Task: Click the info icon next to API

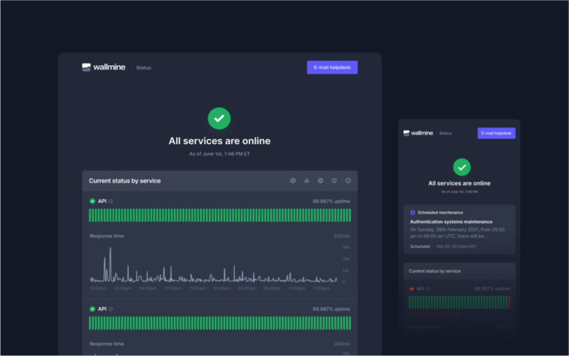Action: click(110, 201)
